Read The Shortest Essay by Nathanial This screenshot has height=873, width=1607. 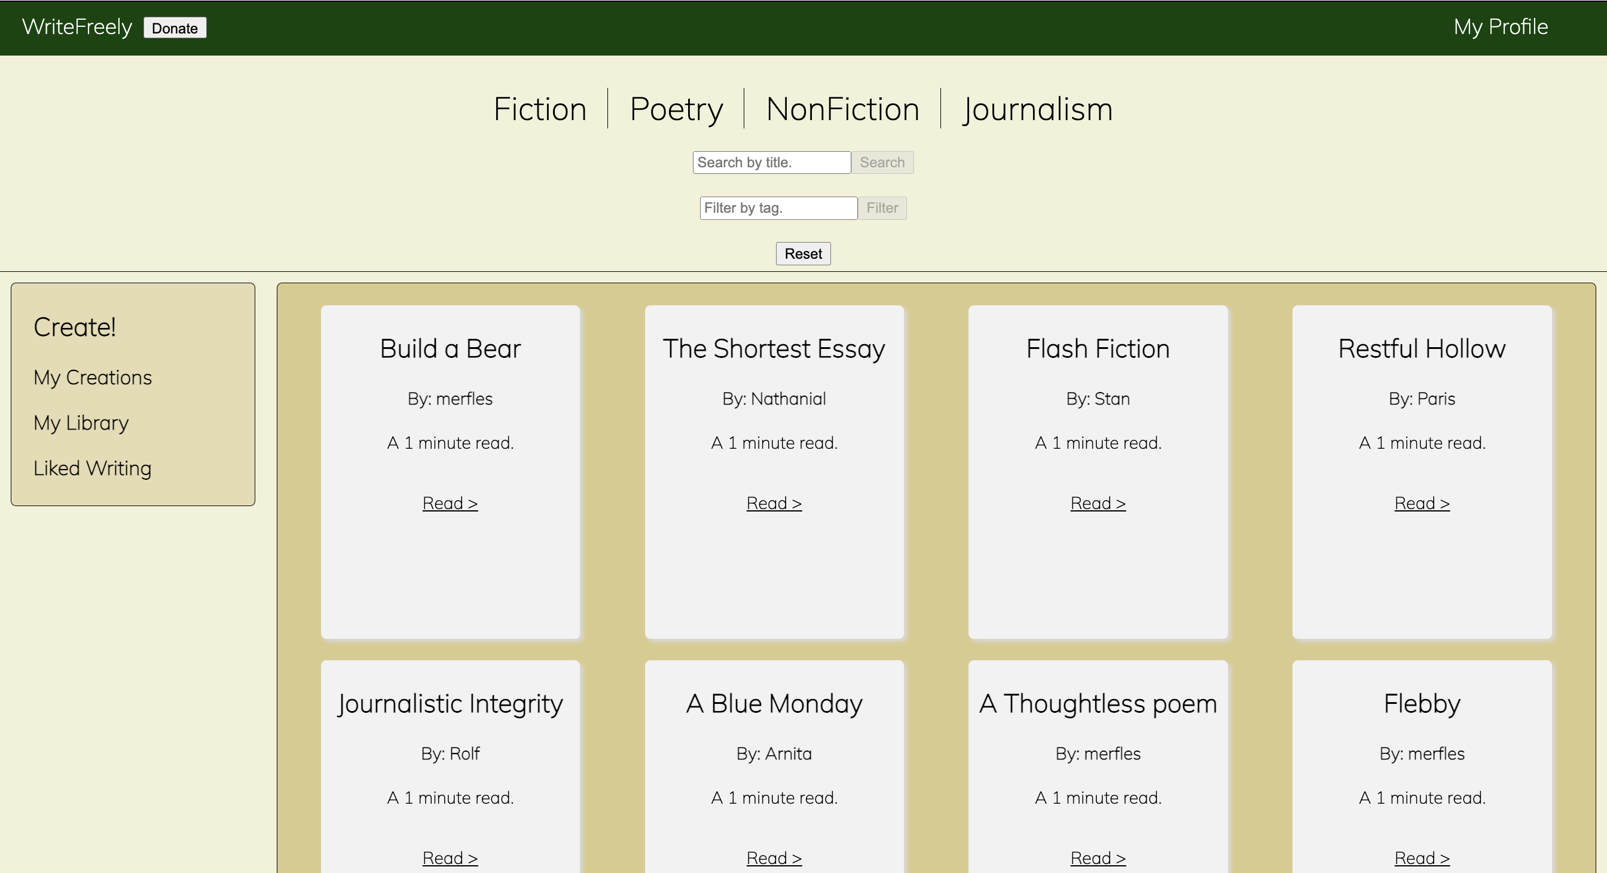(x=774, y=503)
